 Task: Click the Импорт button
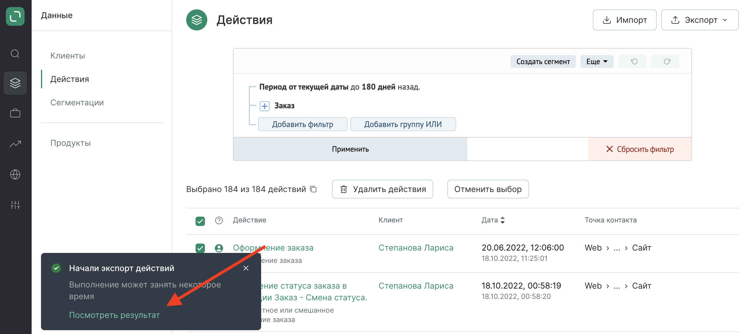point(624,20)
